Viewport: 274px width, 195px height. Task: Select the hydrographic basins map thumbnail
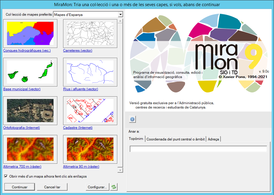[x=30, y=33]
